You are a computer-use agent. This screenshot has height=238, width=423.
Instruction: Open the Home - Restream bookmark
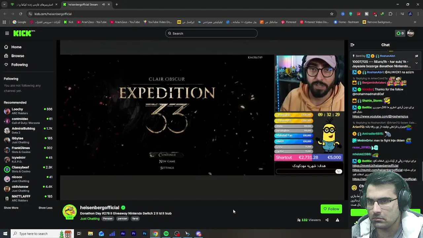click(x=346, y=22)
